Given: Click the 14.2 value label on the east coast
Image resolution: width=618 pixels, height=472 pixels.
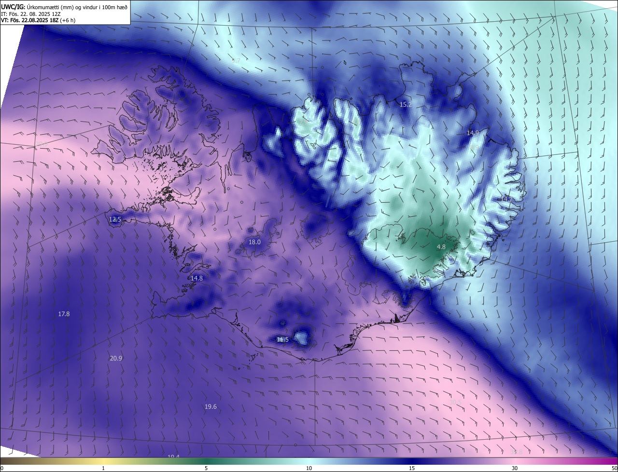Looking at the screenshot, I should click(506, 199).
